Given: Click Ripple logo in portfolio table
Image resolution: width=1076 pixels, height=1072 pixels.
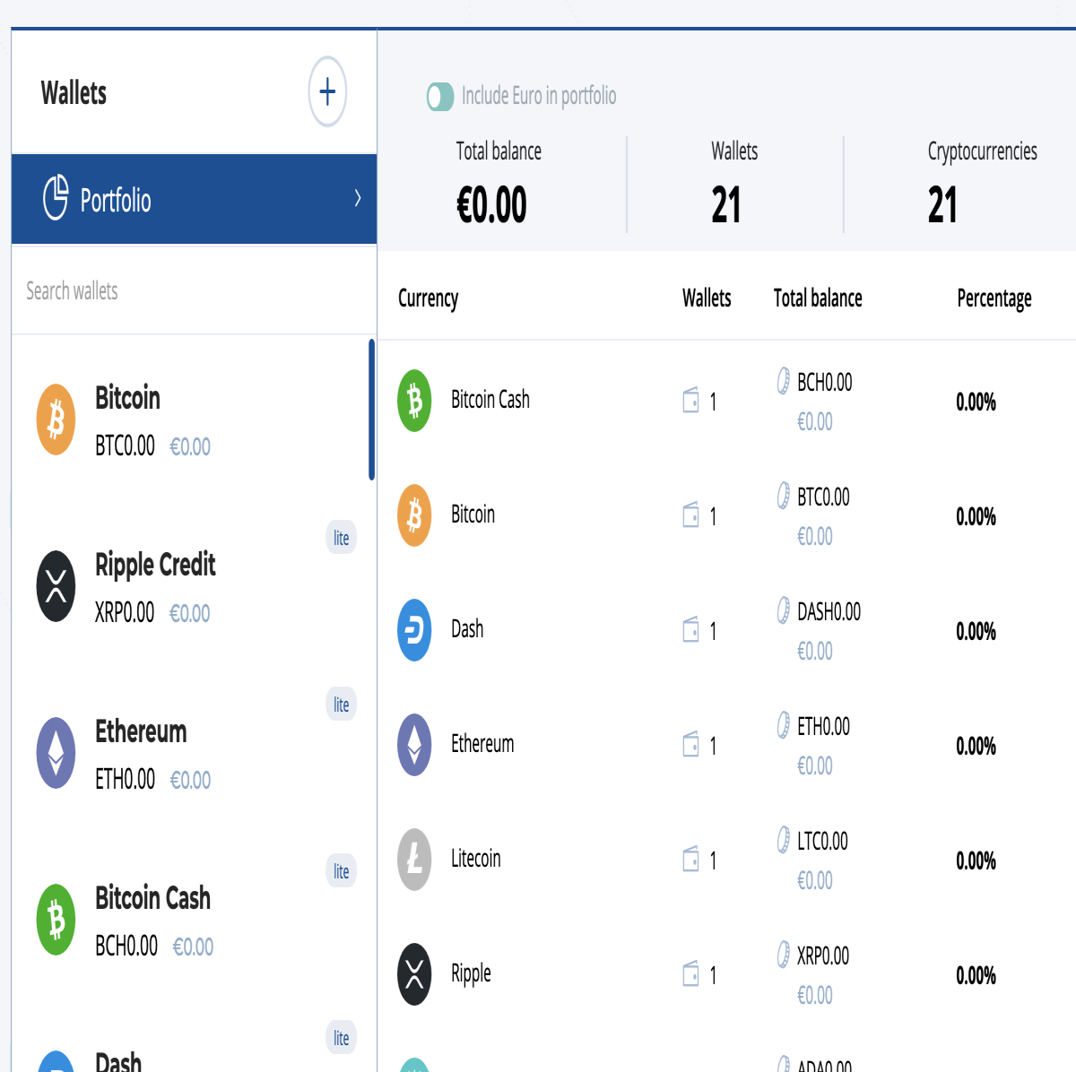Looking at the screenshot, I should [x=414, y=974].
